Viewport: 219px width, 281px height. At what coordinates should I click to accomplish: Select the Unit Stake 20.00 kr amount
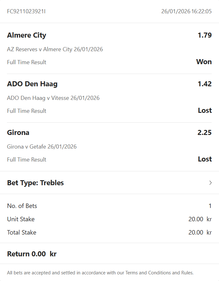click(x=200, y=219)
